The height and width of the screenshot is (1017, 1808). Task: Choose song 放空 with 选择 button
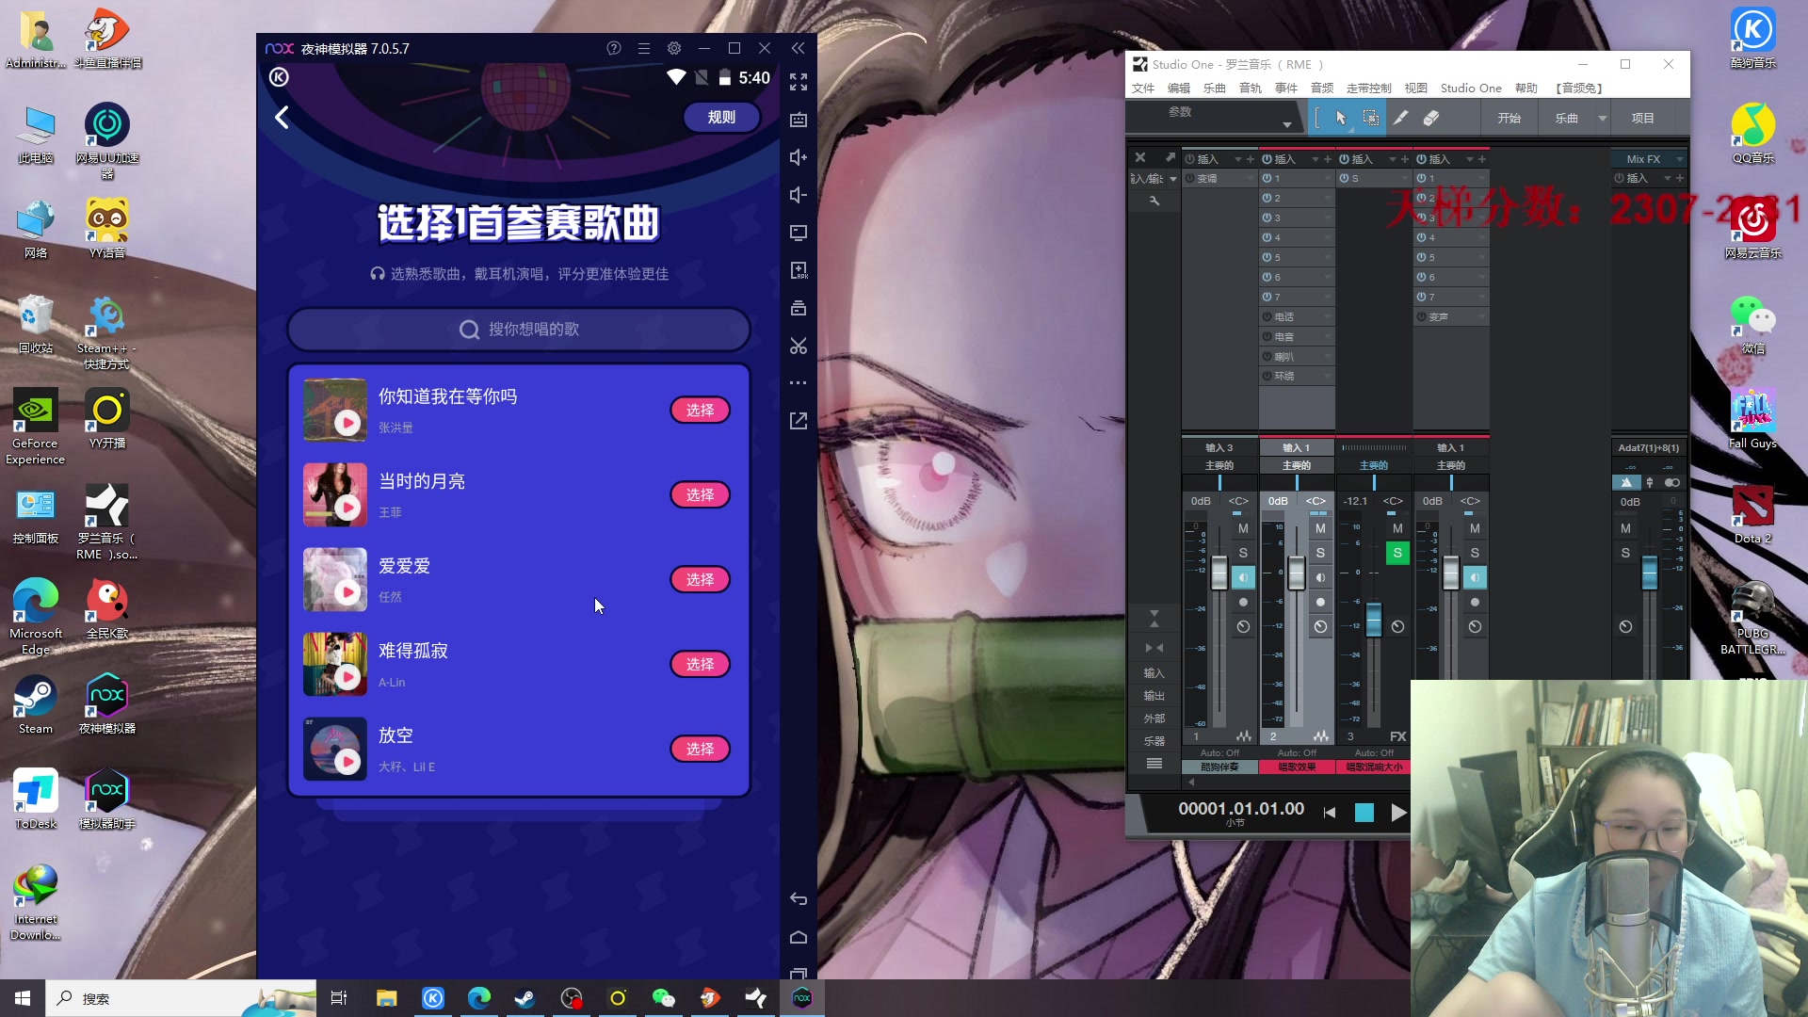[700, 749]
